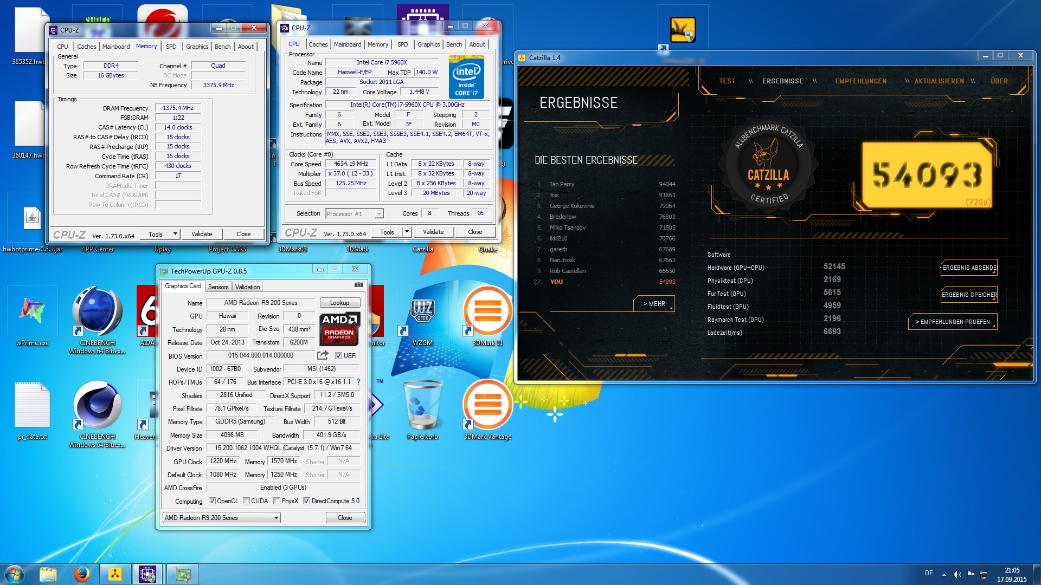Switch to GPU-Z taskbar icon
The width and height of the screenshot is (1041, 585).
183,574
